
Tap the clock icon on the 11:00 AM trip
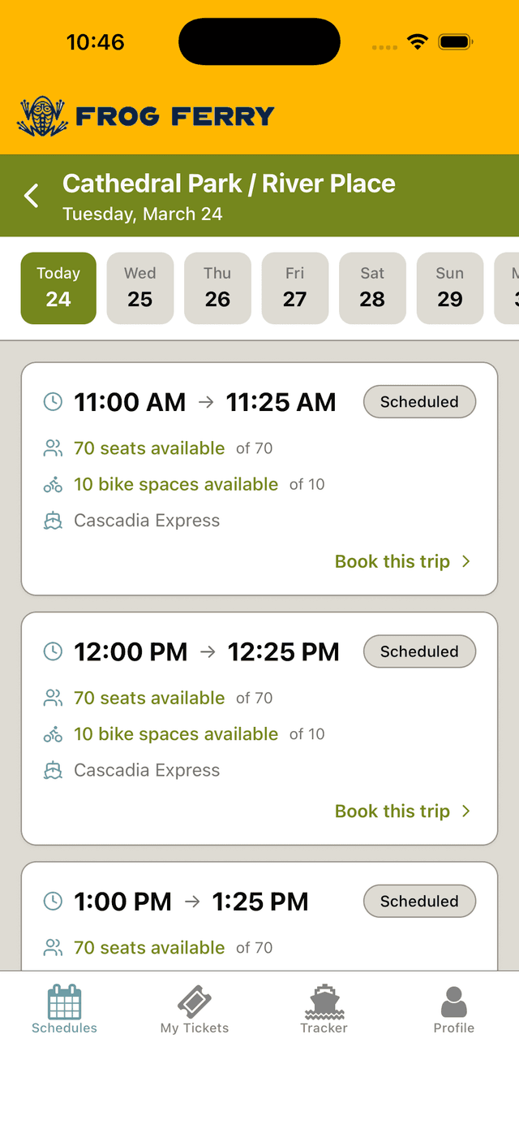53,401
